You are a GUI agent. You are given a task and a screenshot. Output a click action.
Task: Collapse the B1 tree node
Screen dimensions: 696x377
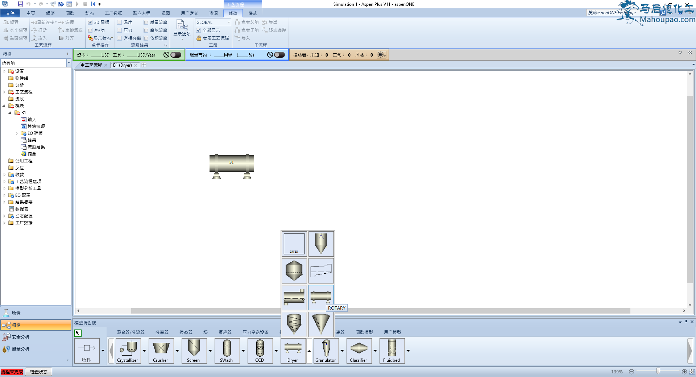(10, 113)
